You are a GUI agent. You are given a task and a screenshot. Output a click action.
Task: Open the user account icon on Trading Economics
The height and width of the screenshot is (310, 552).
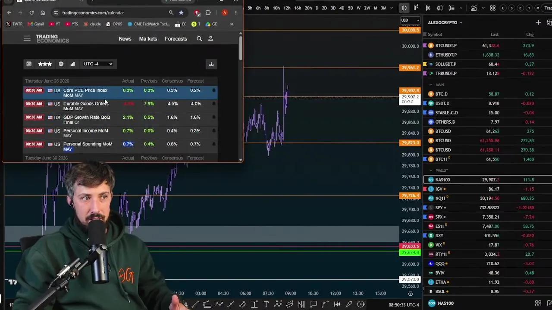point(210,39)
